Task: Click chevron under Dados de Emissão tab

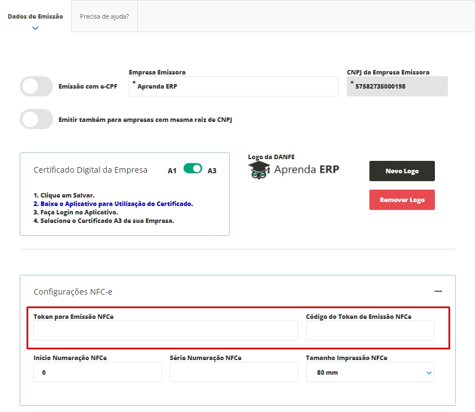Action: pyautogui.click(x=36, y=28)
